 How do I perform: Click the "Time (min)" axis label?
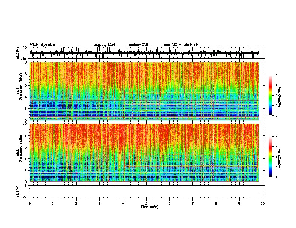[149, 207]
